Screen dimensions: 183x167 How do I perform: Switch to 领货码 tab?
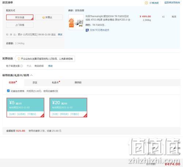78,83
